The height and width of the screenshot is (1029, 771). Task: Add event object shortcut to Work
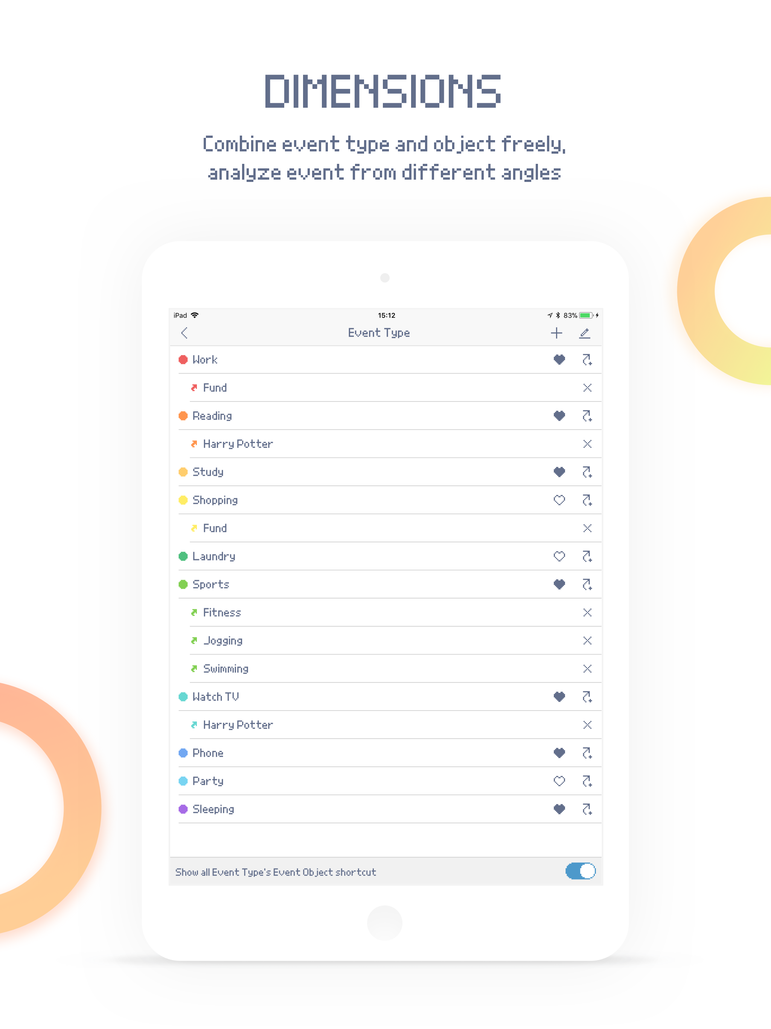(x=587, y=360)
